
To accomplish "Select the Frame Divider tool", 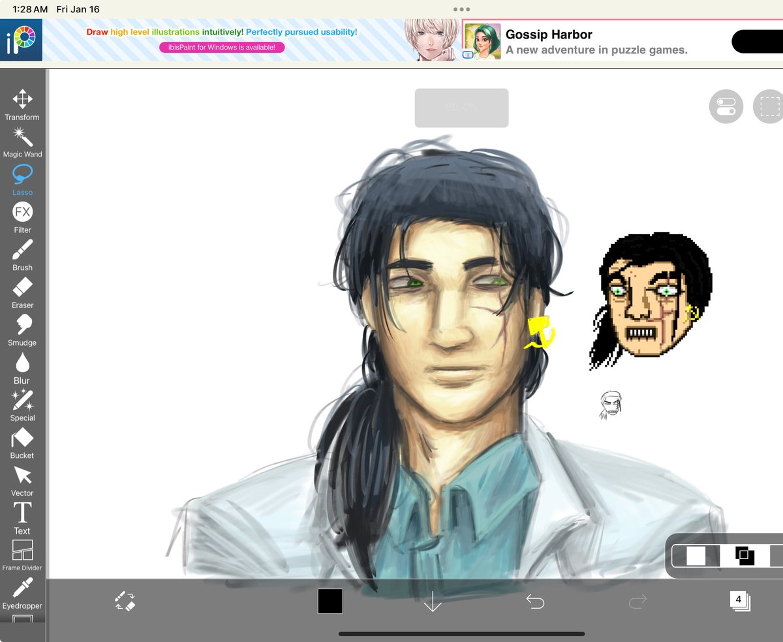I will pyautogui.click(x=22, y=555).
